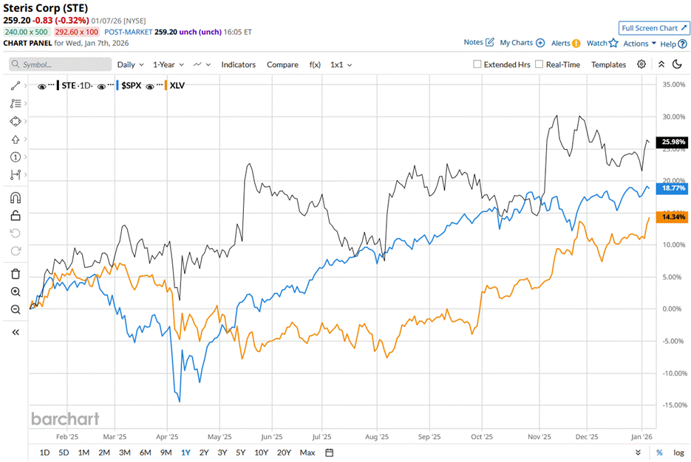Collapse the drawing toolbar with the double chevron
691x462 pixels.
coord(16,331)
